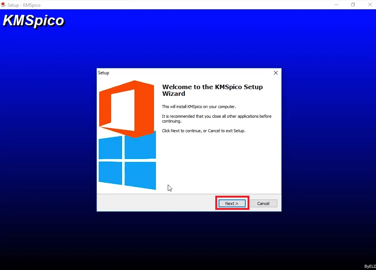The height and width of the screenshot is (270, 376).
Task: Restore down the Setup - KMSpico window
Action: pos(353,4)
